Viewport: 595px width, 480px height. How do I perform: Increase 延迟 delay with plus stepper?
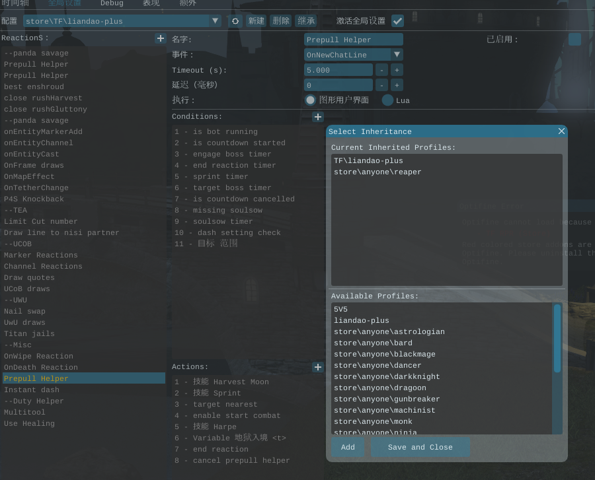397,85
